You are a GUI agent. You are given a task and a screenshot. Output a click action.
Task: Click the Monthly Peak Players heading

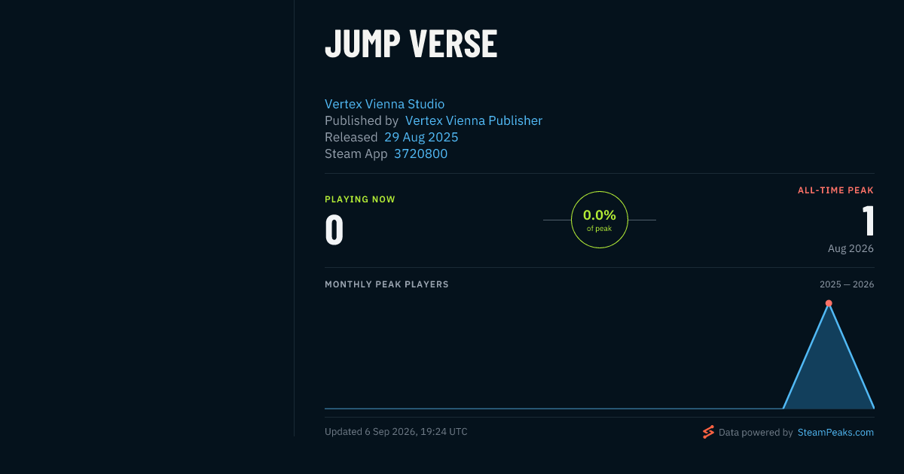click(386, 284)
